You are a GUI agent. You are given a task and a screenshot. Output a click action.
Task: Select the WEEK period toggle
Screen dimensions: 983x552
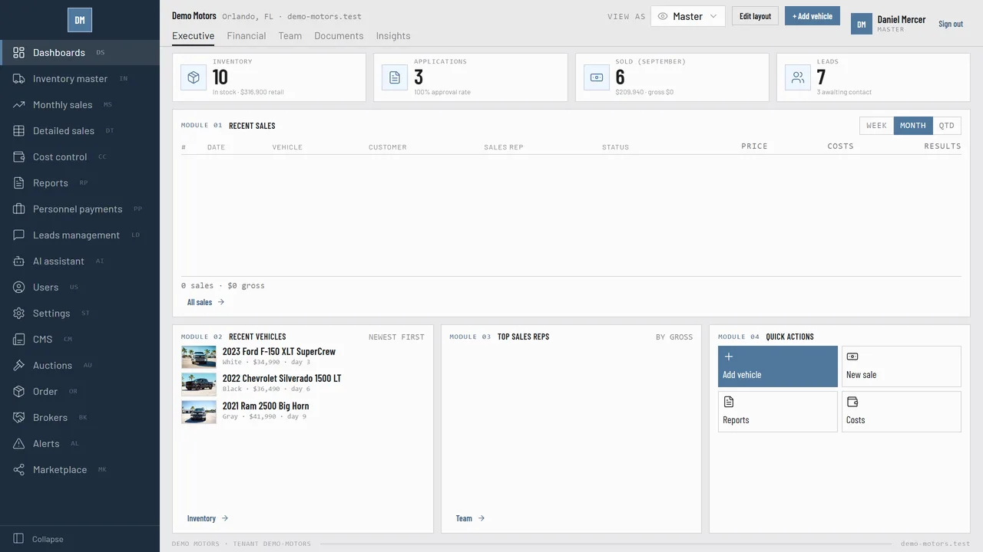coord(876,126)
